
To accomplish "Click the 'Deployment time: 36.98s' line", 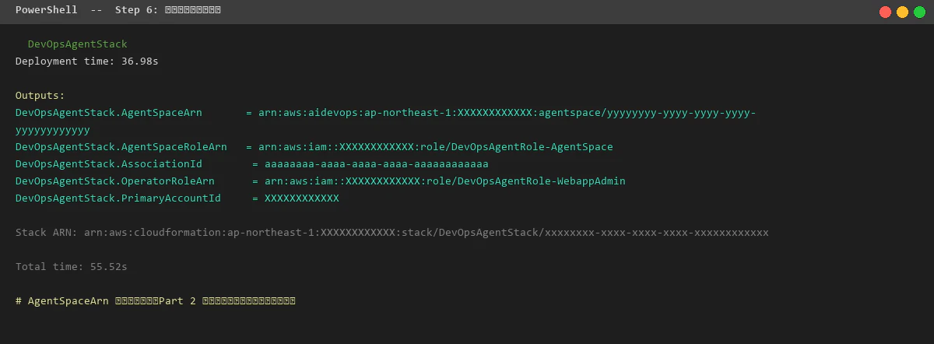I will (87, 61).
